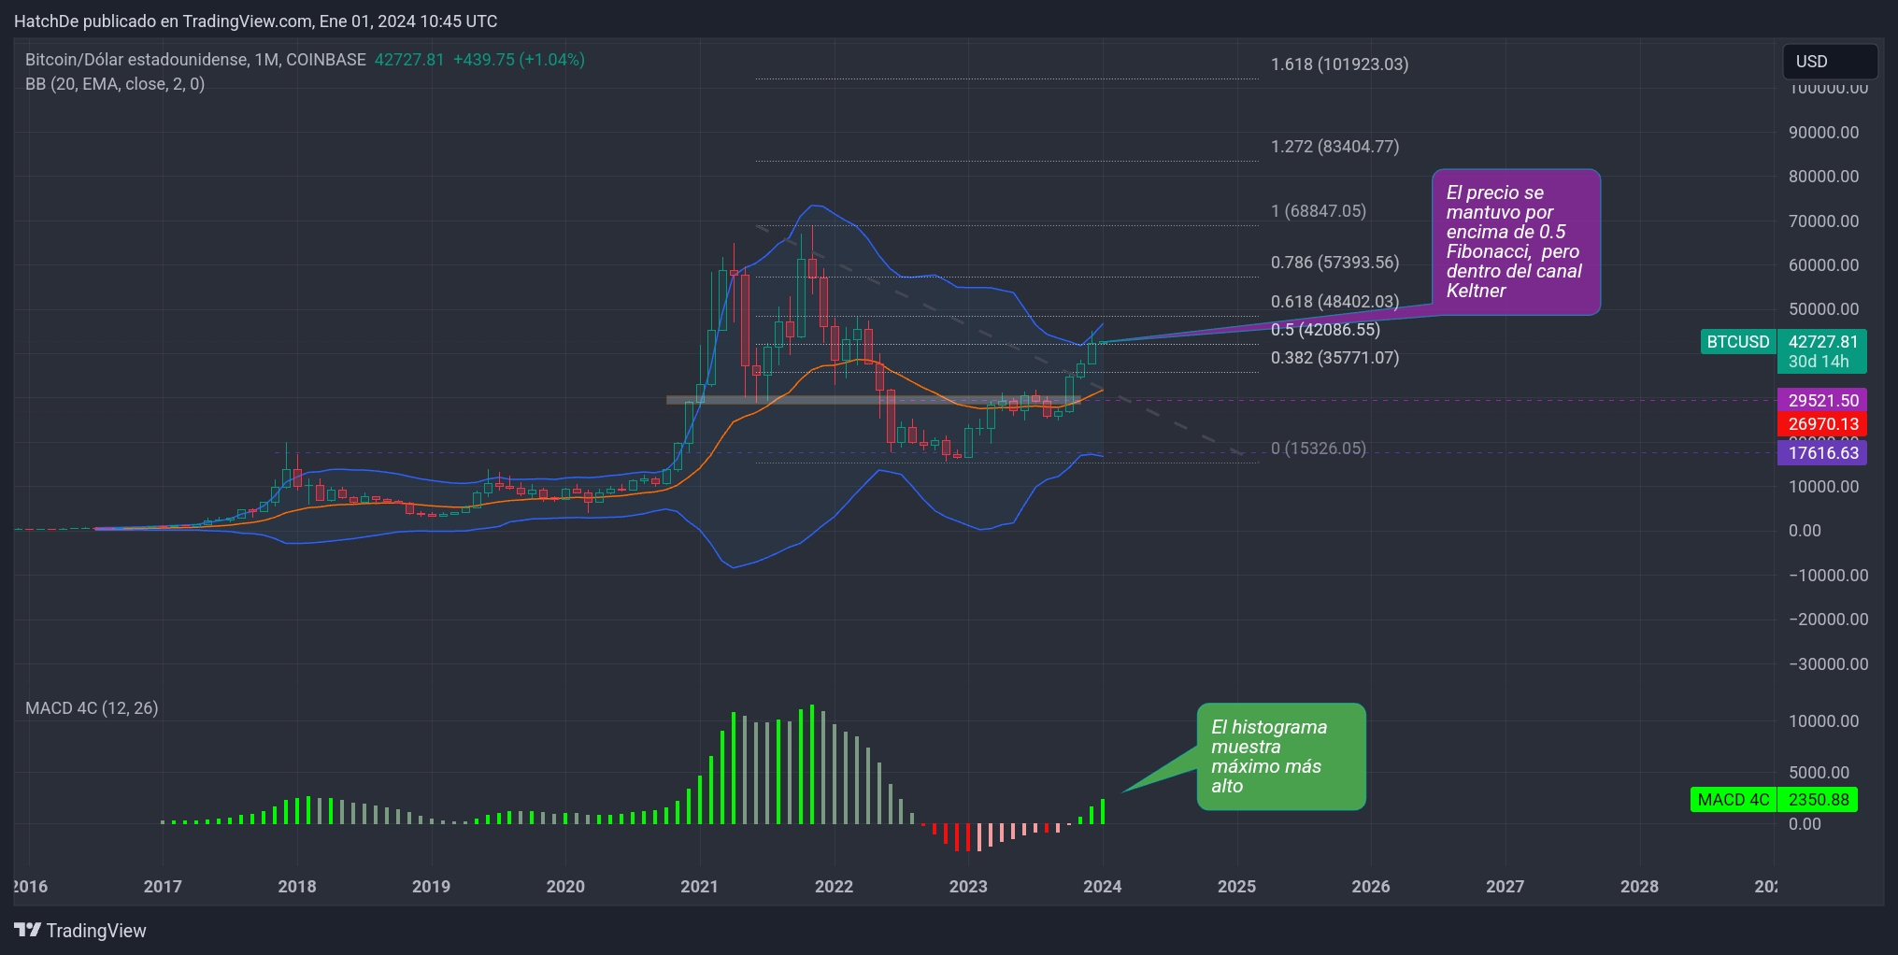Click the purple Keltner channel annotation note
The height and width of the screenshot is (955, 1898).
coord(1514,242)
